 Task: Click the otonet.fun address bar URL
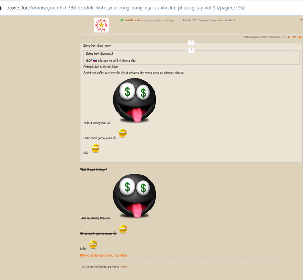[126, 8]
